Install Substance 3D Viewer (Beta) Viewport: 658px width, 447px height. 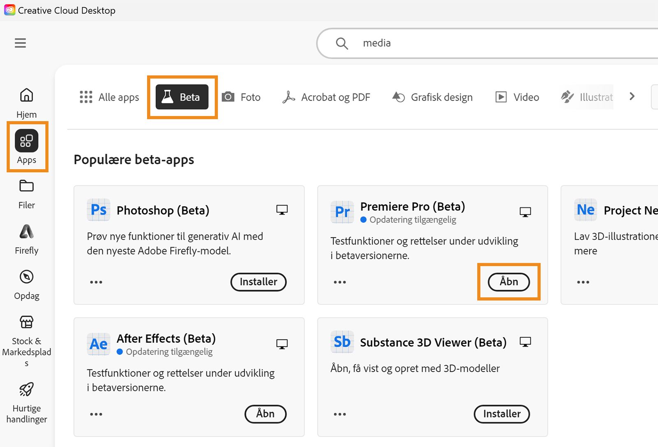[502, 414]
